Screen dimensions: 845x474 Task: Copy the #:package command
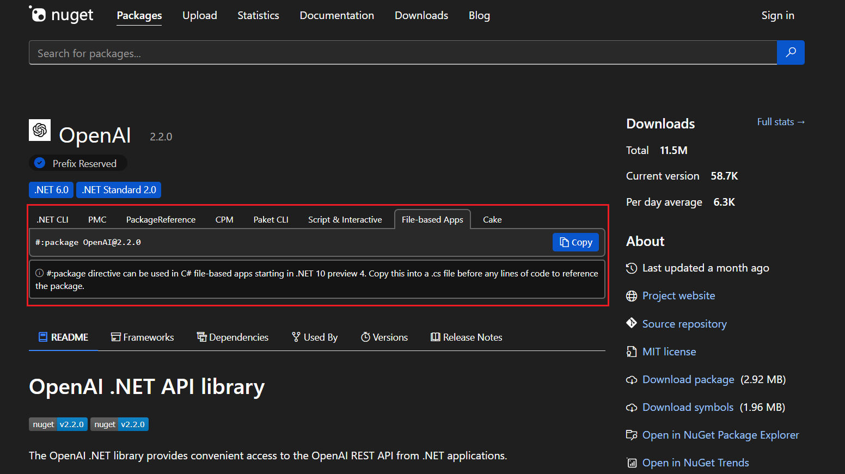coord(575,242)
